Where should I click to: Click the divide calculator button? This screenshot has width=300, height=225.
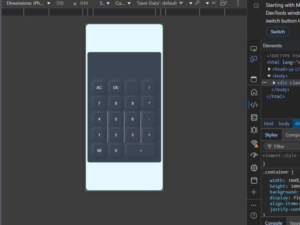tap(149, 88)
